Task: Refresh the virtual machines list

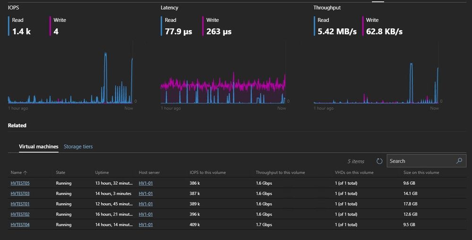Action: point(379,161)
